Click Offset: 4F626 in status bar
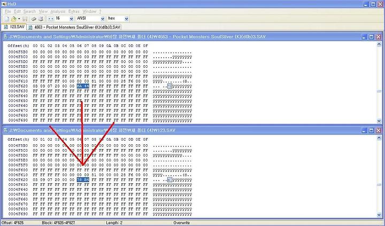Screen dimensions: 385x226 click(13, 223)
